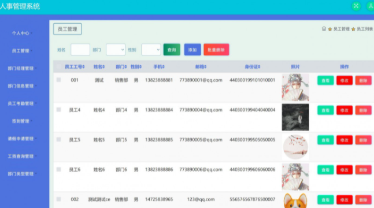The height and width of the screenshot is (208, 374).
Task: Expand 员工管理 in the sidebar
Action: 22,51
